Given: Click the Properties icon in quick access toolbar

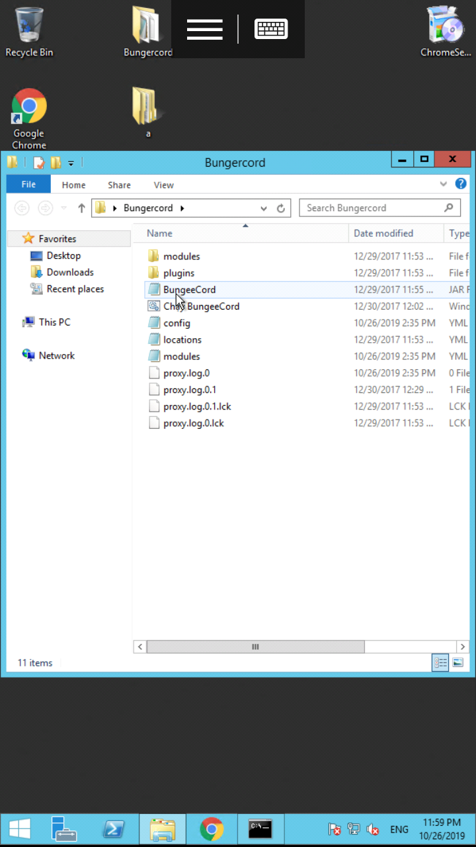Looking at the screenshot, I should click(x=38, y=162).
